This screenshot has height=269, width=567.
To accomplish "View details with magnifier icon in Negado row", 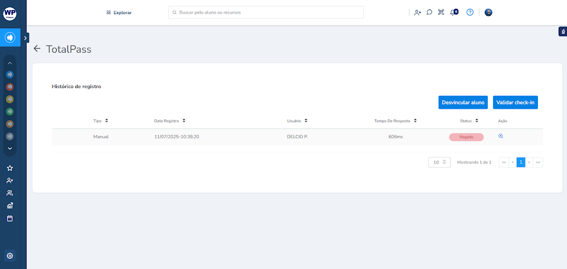I will [501, 136].
